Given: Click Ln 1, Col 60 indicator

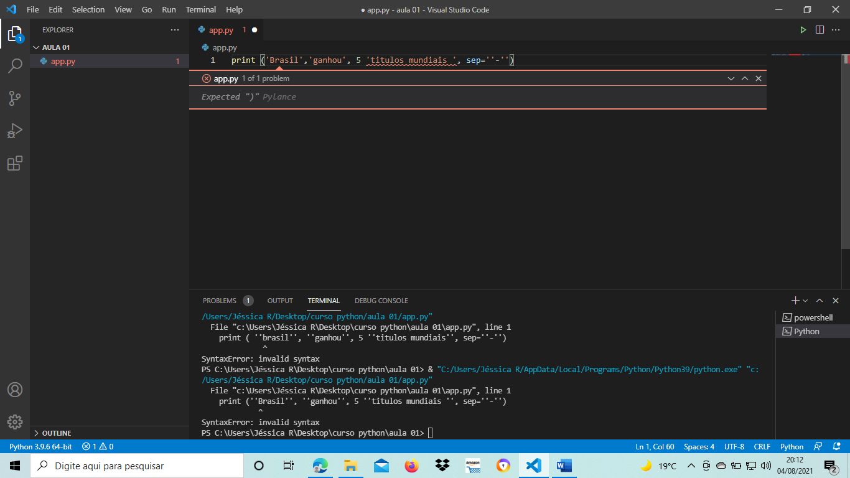Looking at the screenshot, I should (x=655, y=447).
